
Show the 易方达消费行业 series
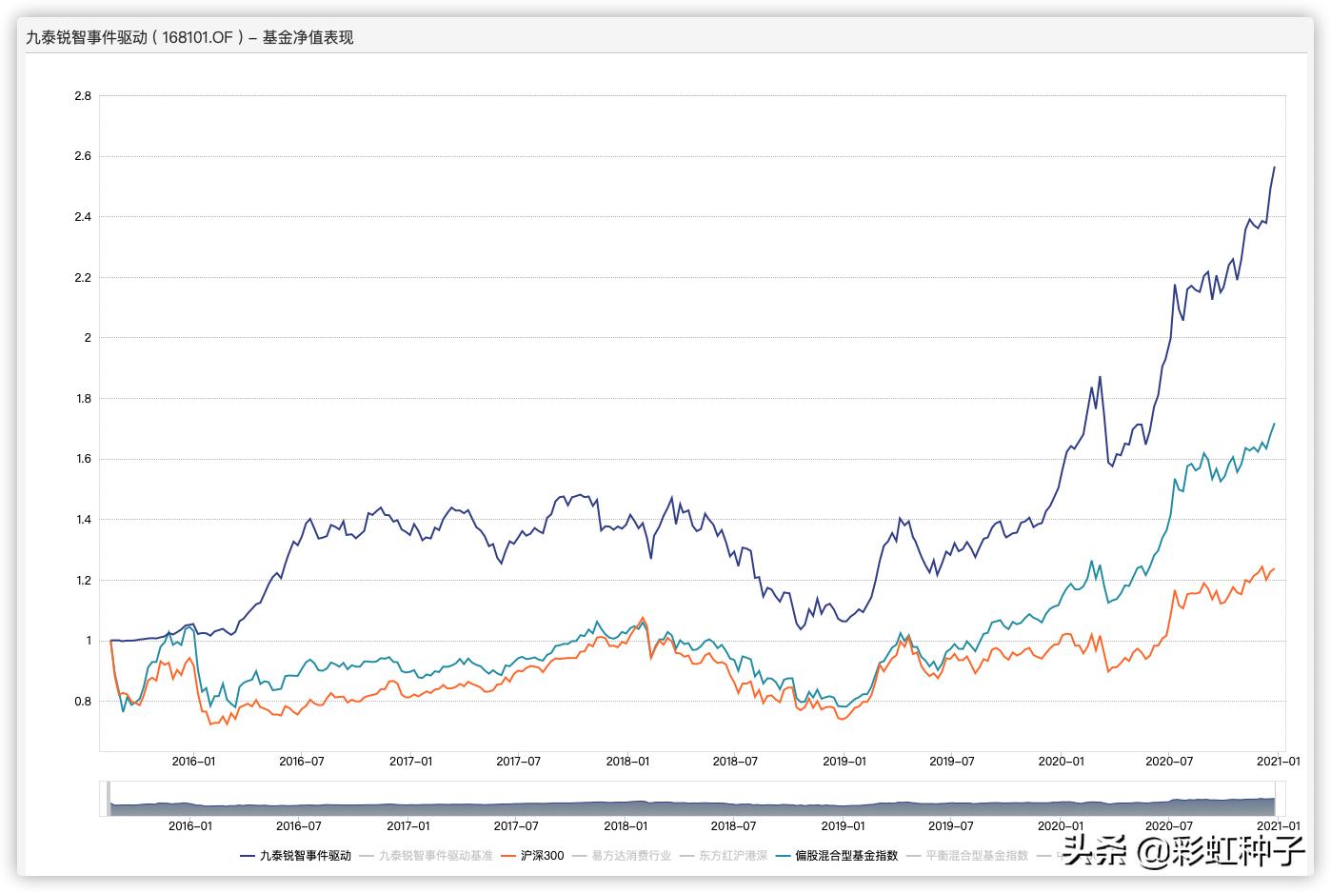click(x=631, y=856)
